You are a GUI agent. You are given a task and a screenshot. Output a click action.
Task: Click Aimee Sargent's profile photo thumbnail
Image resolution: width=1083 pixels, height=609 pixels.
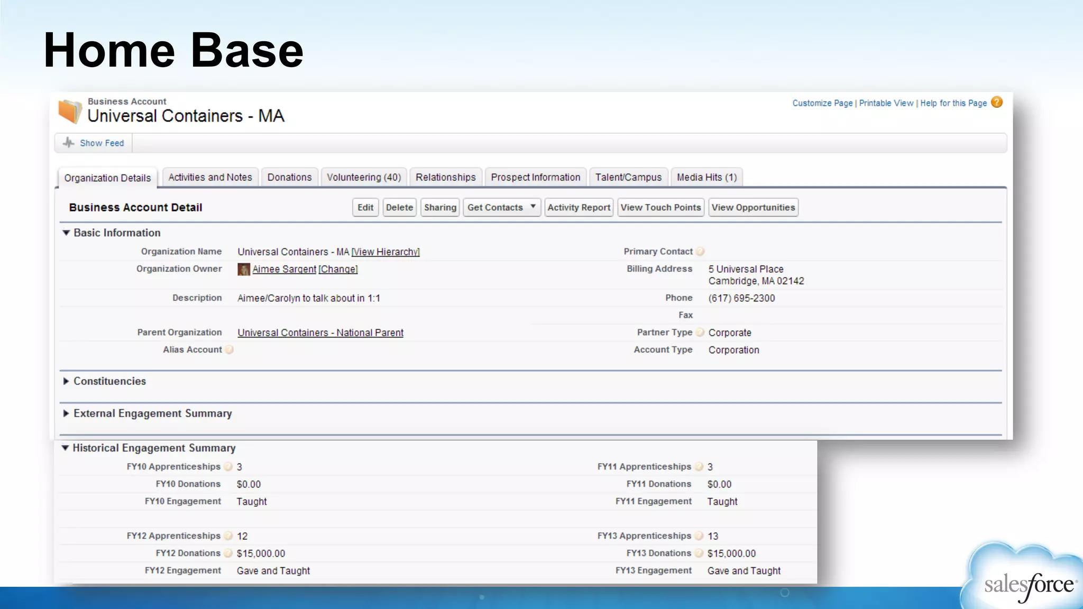pos(244,269)
